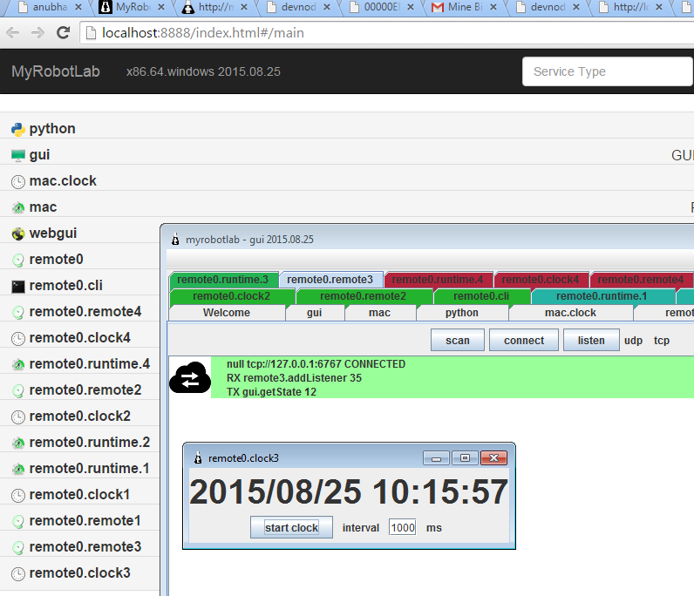Switch to the remote0.cli tab
Screen dimensions: 694x596
coord(481,296)
